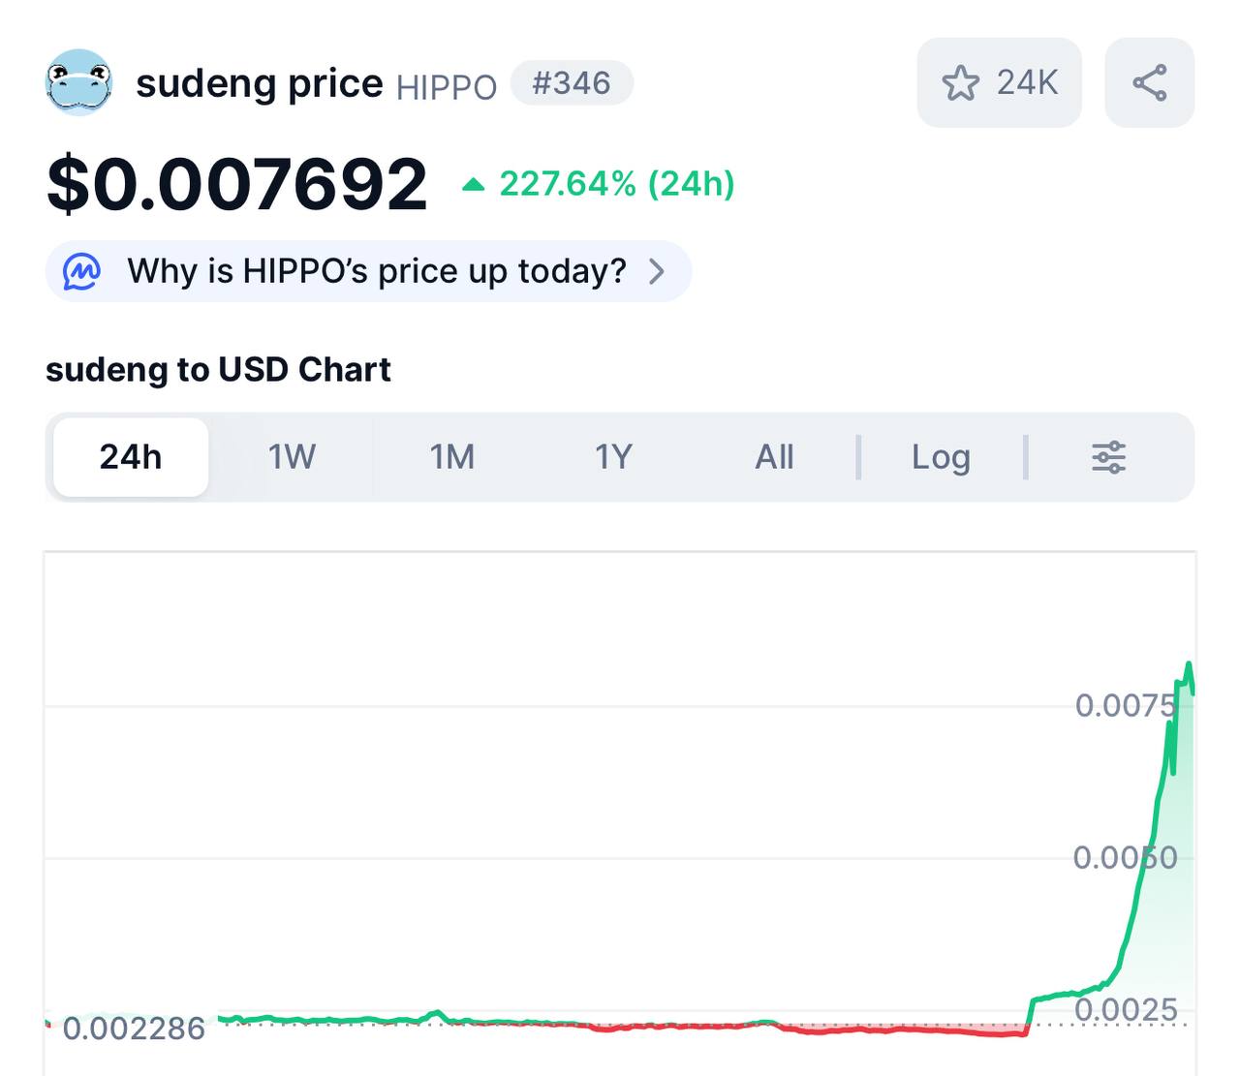Click the 0.002286 opening price label
The width and height of the screenshot is (1240, 1076).
click(x=134, y=1028)
